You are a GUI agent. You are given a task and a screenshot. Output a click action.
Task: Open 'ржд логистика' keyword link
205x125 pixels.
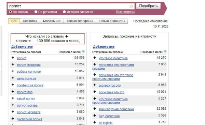109,116
